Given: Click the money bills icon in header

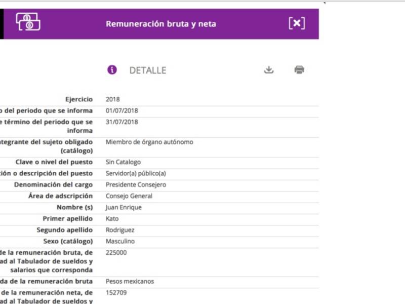Looking at the screenshot, I should click(x=28, y=22).
